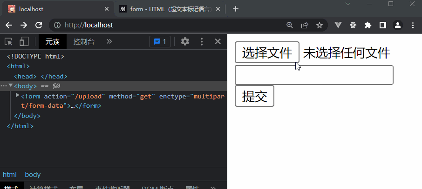Select the opening <html> tag line
Image resolution: width=422 pixels, height=189 pixels.
(18, 66)
